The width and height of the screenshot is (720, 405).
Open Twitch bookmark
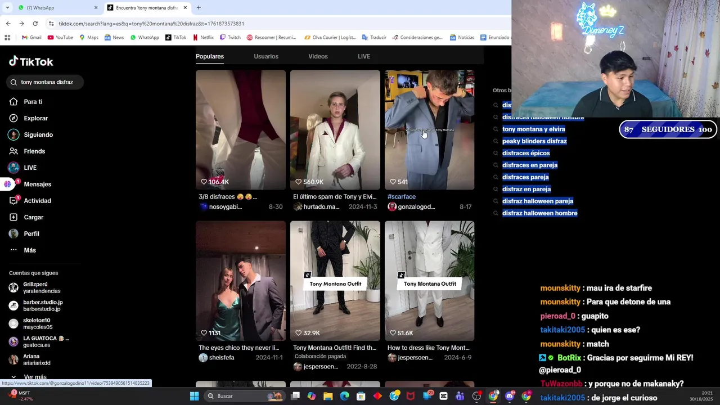tap(230, 38)
